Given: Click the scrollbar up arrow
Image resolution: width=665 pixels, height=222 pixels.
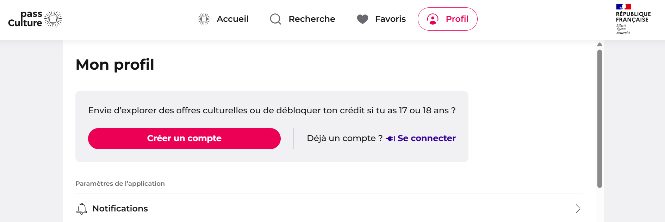Looking at the screenshot, I should tap(599, 44).
